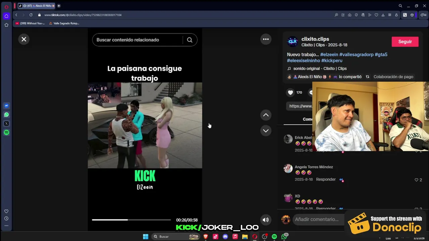Switch to Alexis El Niño TikTok tab

coord(36,6)
